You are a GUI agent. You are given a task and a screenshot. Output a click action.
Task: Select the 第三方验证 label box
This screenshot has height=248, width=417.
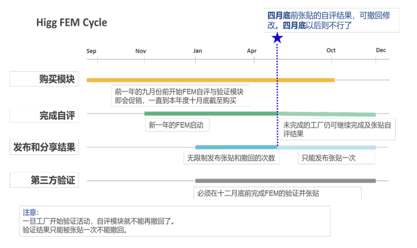point(44,180)
